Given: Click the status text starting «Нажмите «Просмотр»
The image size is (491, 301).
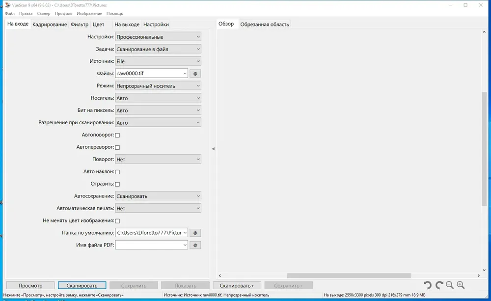Looking at the screenshot, I should point(63,295).
